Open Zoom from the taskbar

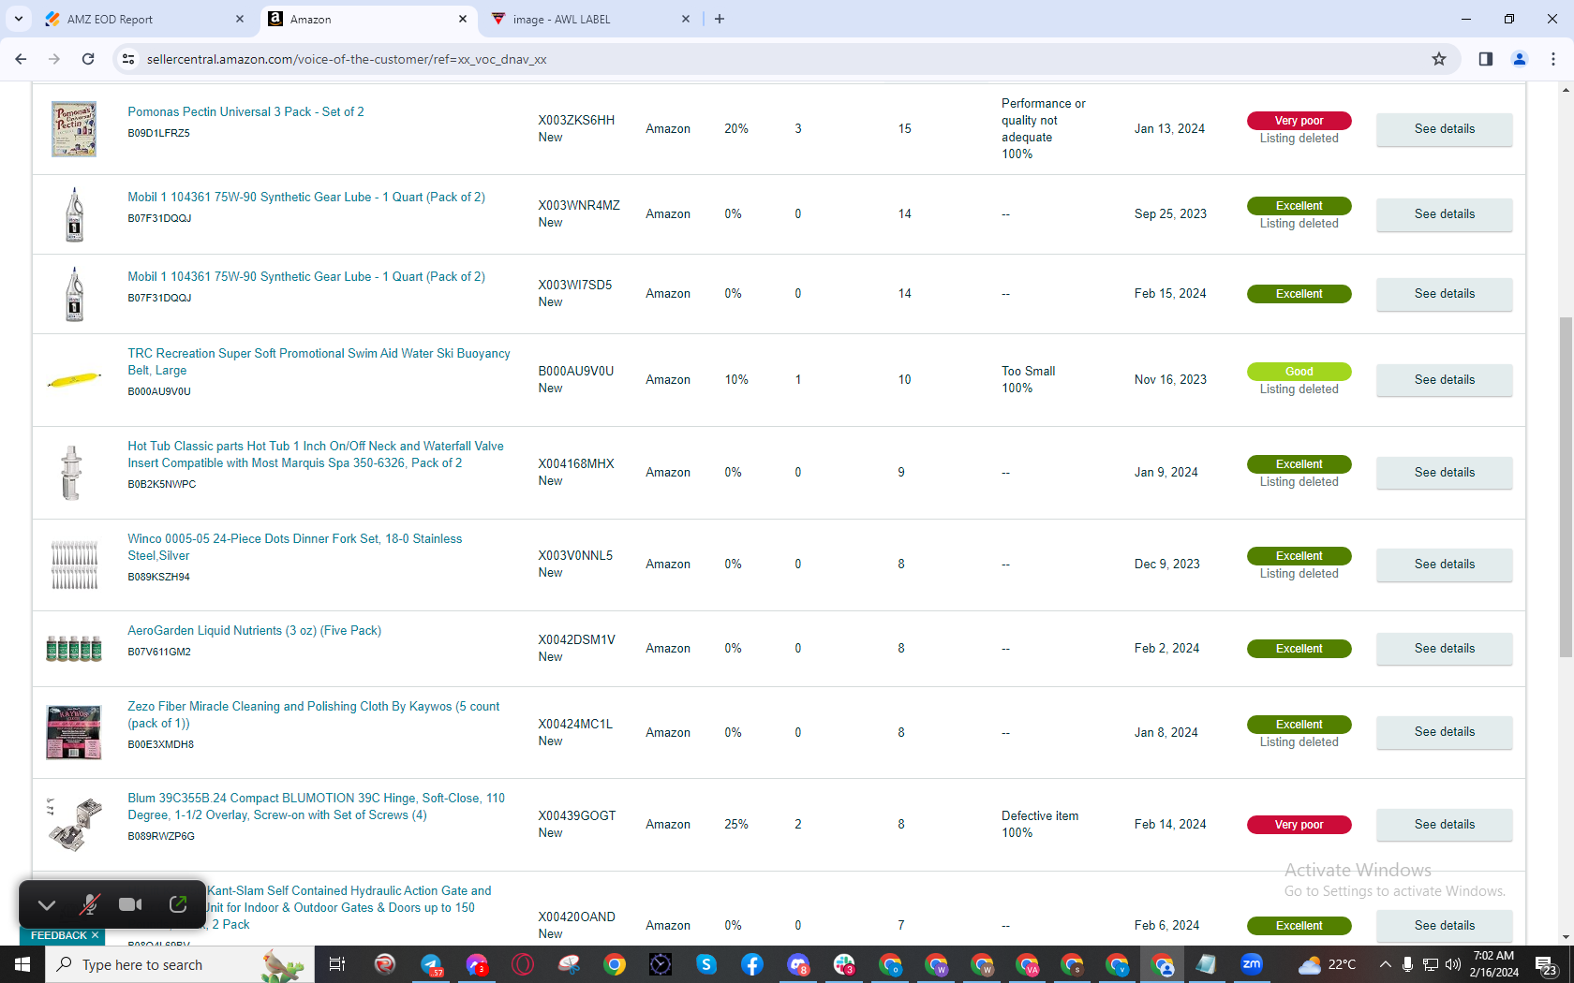pyautogui.click(x=1252, y=964)
